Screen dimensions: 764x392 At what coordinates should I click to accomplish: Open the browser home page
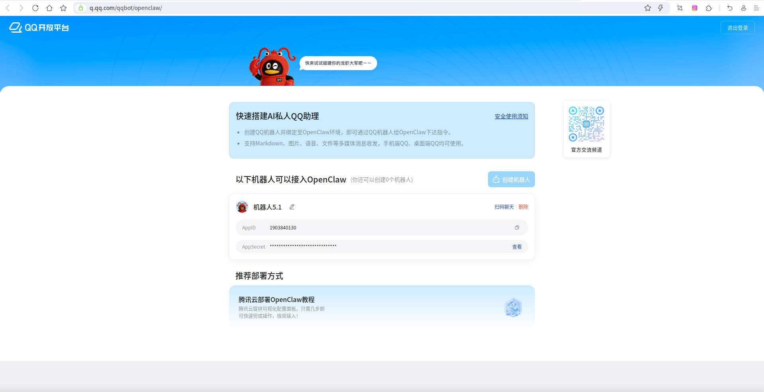pyautogui.click(x=49, y=8)
